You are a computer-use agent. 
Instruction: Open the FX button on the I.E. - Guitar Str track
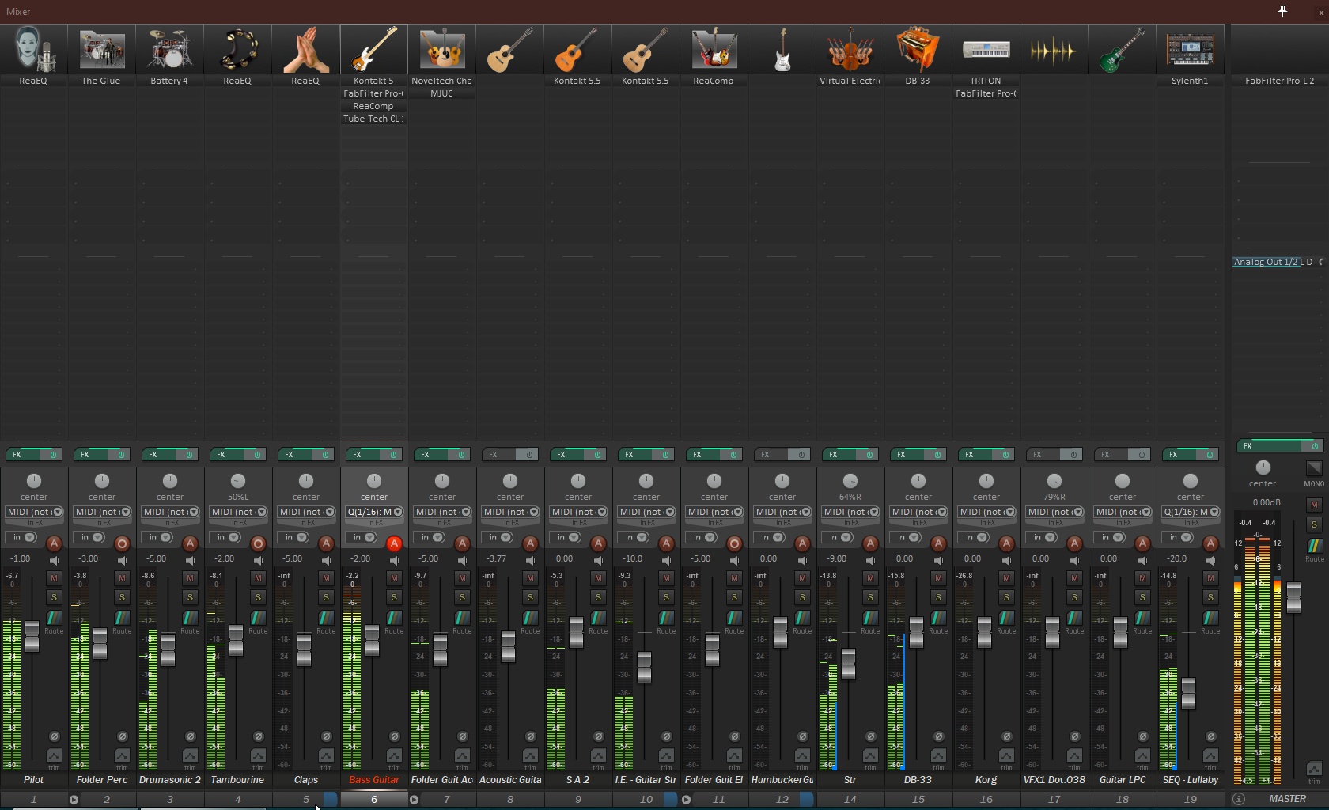point(636,455)
